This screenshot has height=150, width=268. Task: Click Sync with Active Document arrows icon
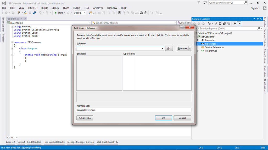[x=216, y=24]
